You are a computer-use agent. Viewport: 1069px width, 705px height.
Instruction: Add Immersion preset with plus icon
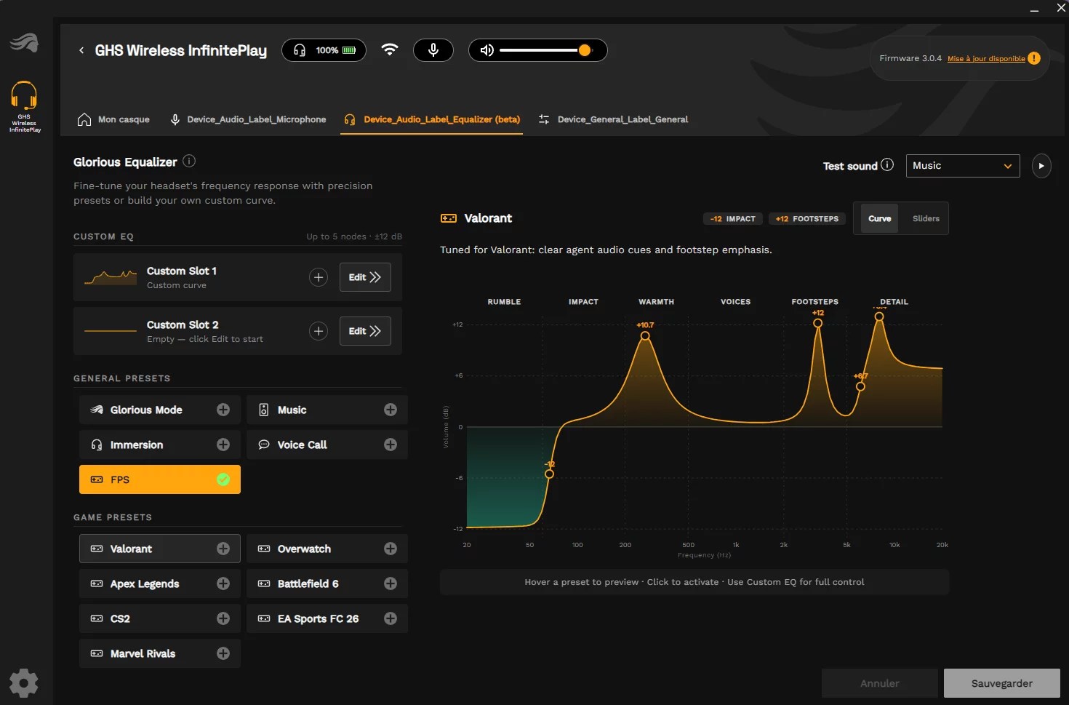223,445
